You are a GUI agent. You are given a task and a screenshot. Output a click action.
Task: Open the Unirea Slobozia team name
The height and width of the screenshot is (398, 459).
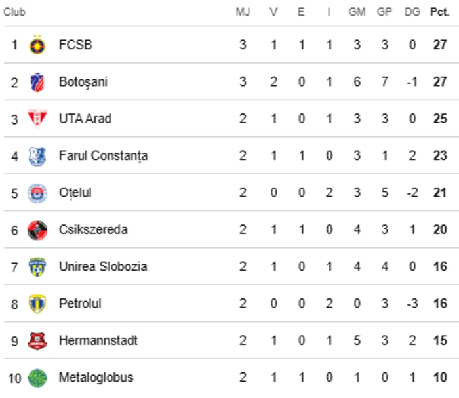click(103, 267)
